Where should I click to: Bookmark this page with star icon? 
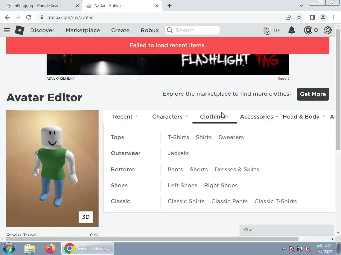point(299,17)
